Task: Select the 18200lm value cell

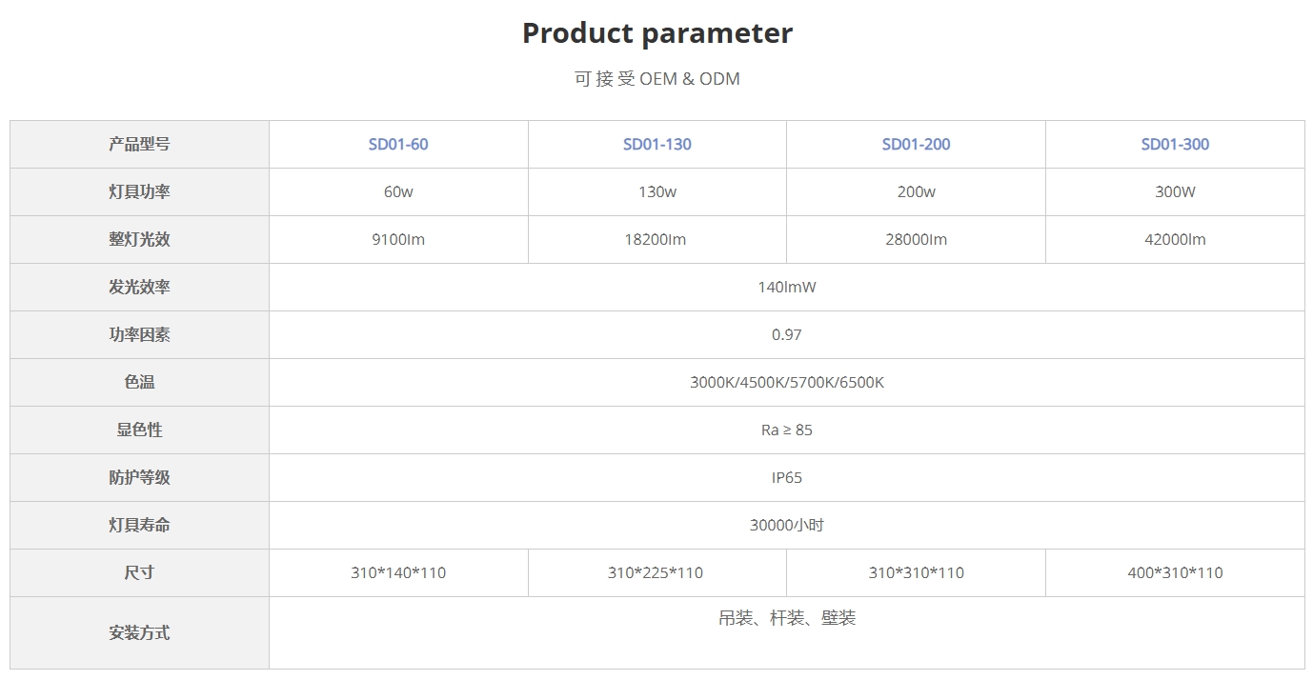Action: [656, 240]
